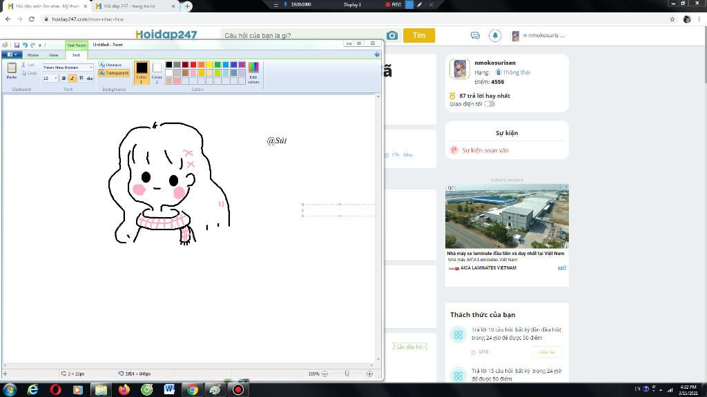Launch Internet Explorer from the taskbar
The image size is (707, 397).
pyautogui.click(x=32, y=389)
